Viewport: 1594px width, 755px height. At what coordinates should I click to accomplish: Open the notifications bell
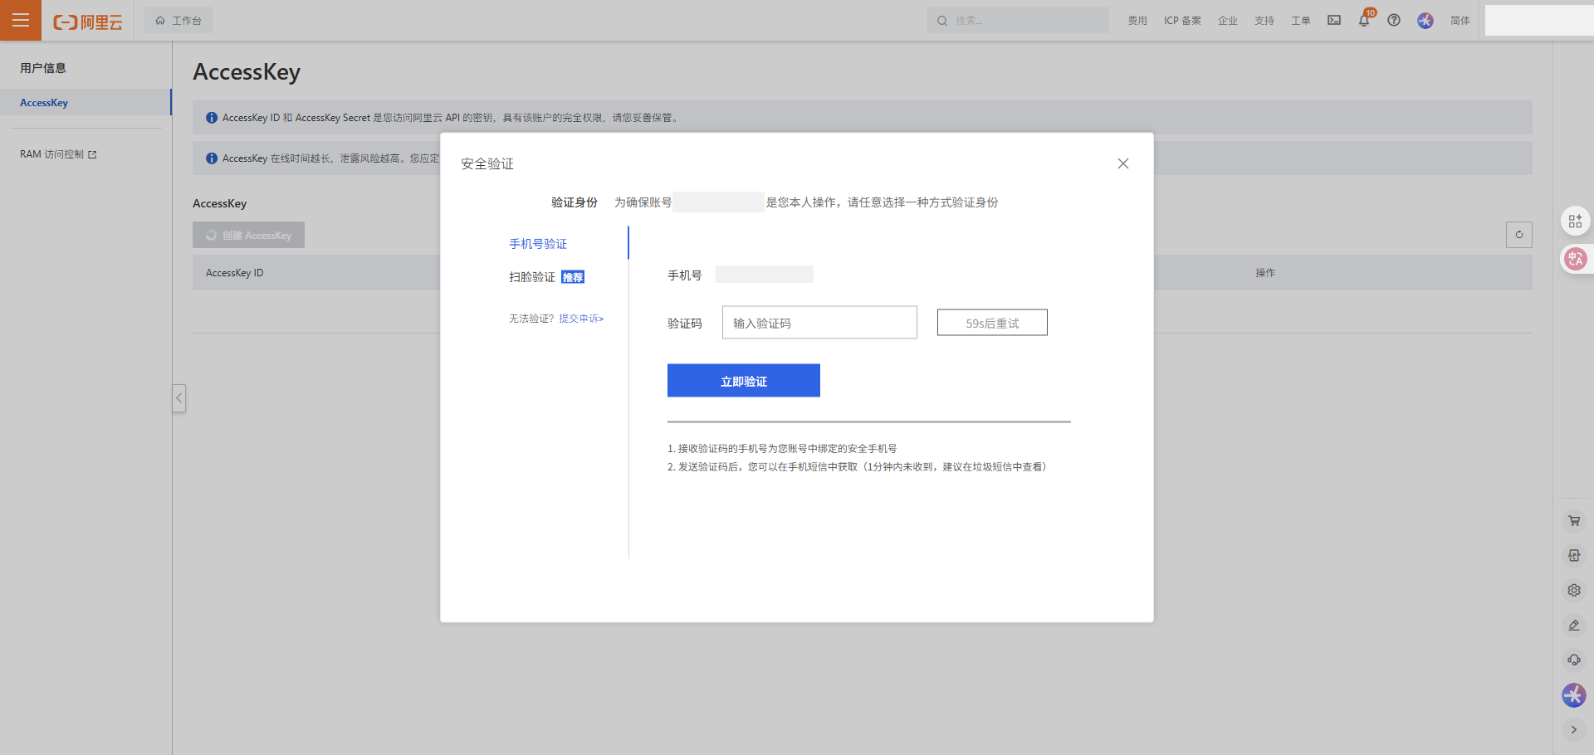[1364, 21]
